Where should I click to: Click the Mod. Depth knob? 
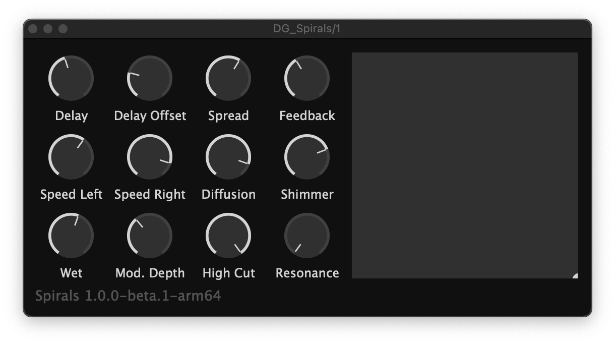(150, 236)
